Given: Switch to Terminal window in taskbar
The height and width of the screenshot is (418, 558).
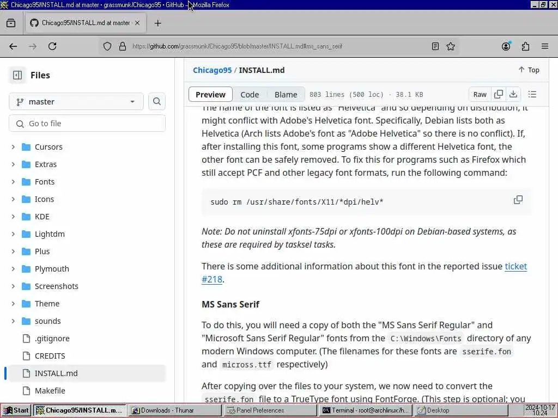Looking at the screenshot, I should pyautogui.click(x=366, y=410).
